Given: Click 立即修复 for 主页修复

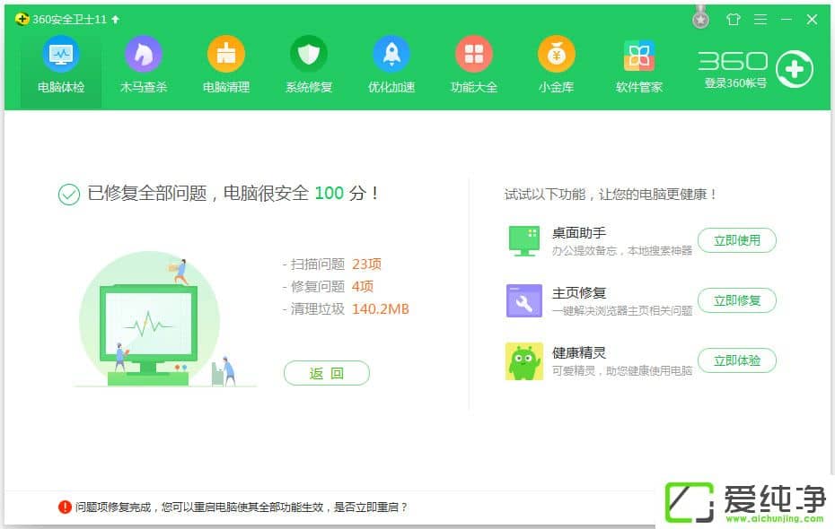Looking at the screenshot, I should click(x=736, y=300).
